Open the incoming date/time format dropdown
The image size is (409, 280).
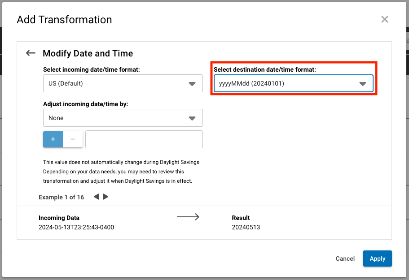[123, 83]
